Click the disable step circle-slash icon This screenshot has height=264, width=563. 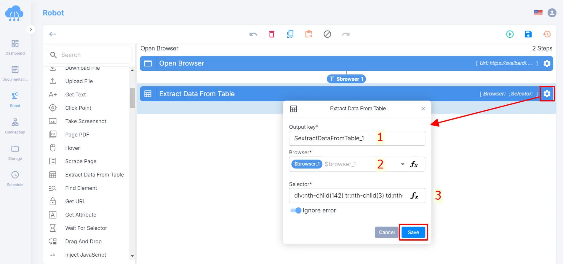[327, 34]
